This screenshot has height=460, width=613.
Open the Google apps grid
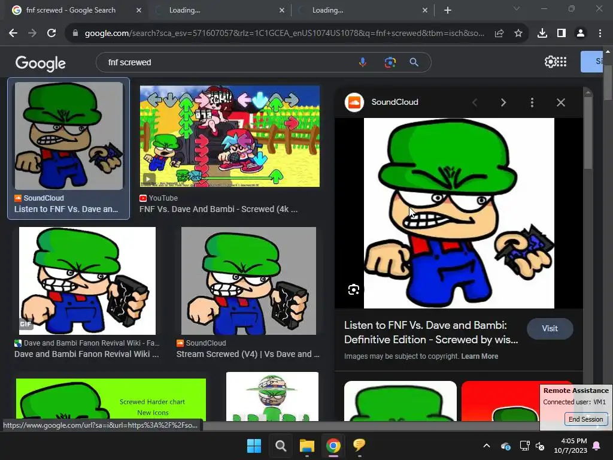pos(562,62)
